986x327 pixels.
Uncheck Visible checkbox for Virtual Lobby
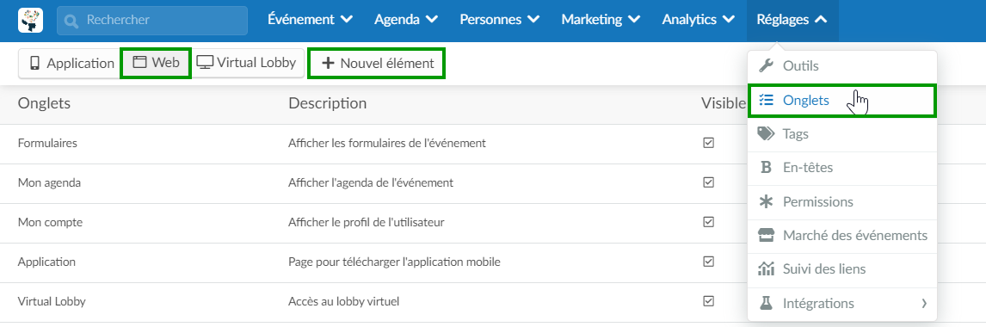coord(709,301)
